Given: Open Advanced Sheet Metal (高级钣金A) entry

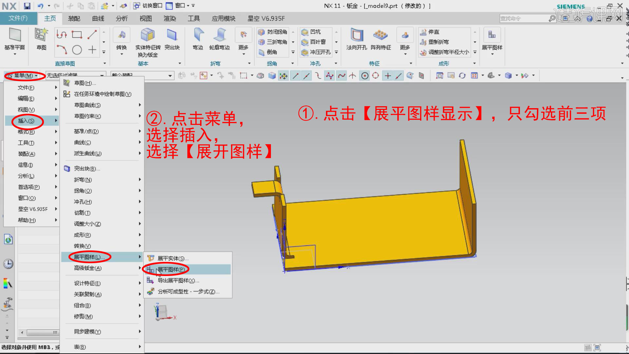Looking at the screenshot, I should coord(102,268).
